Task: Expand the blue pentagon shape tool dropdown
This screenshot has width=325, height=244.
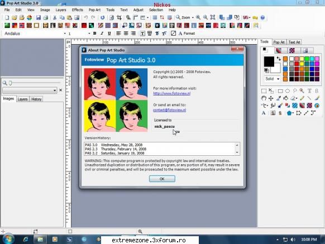Action: tap(293, 113)
